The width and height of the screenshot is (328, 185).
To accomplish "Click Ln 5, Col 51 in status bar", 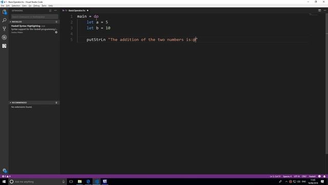I will (275, 176).
